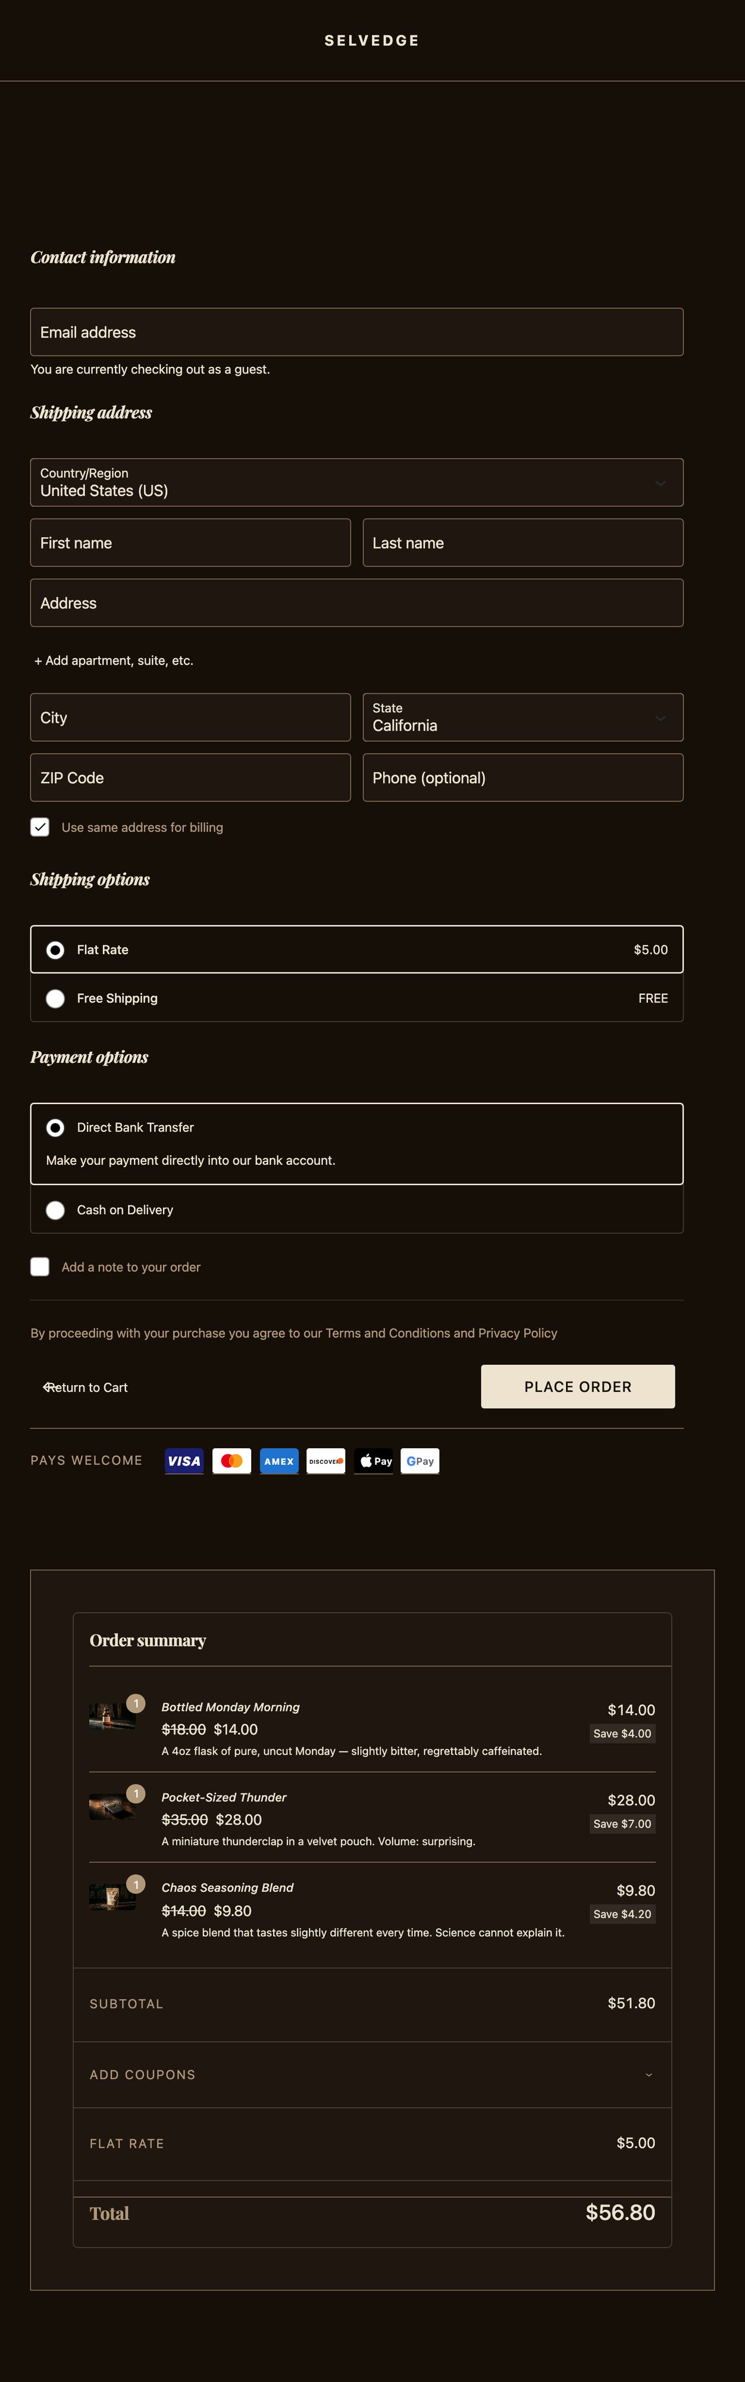Screen dimensions: 745x2382
Task: Open the Country/Region dropdown
Action: point(357,483)
